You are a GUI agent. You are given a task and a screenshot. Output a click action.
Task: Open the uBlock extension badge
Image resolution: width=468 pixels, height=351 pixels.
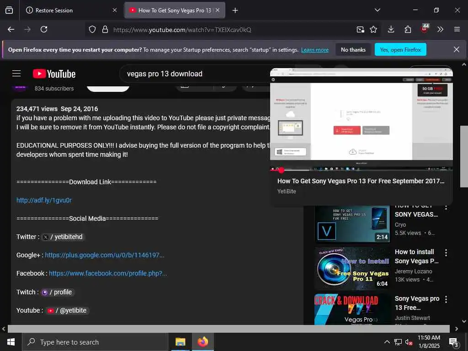click(x=425, y=29)
